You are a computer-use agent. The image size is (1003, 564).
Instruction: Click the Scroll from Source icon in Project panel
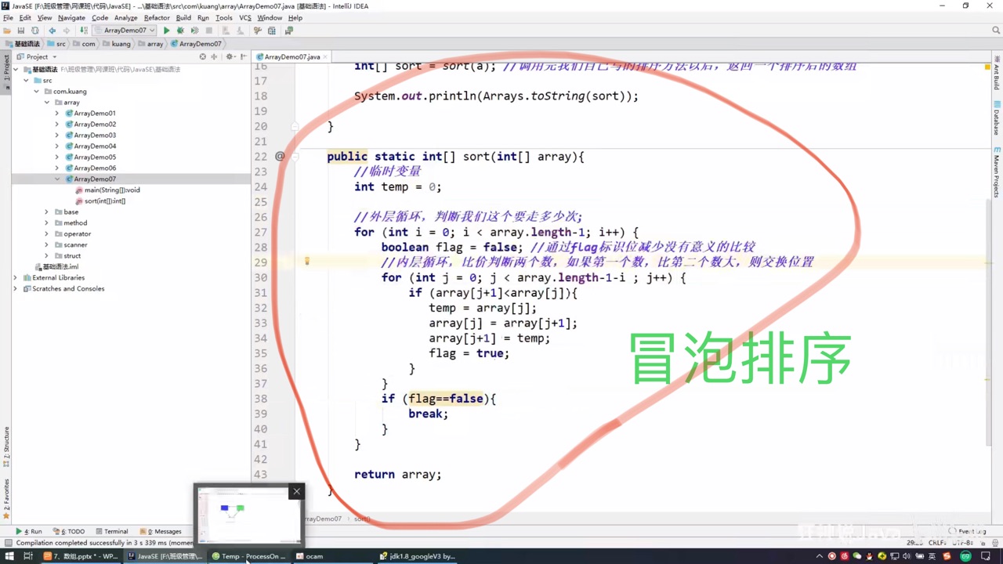pyautogui.click(x=202, y=56)
